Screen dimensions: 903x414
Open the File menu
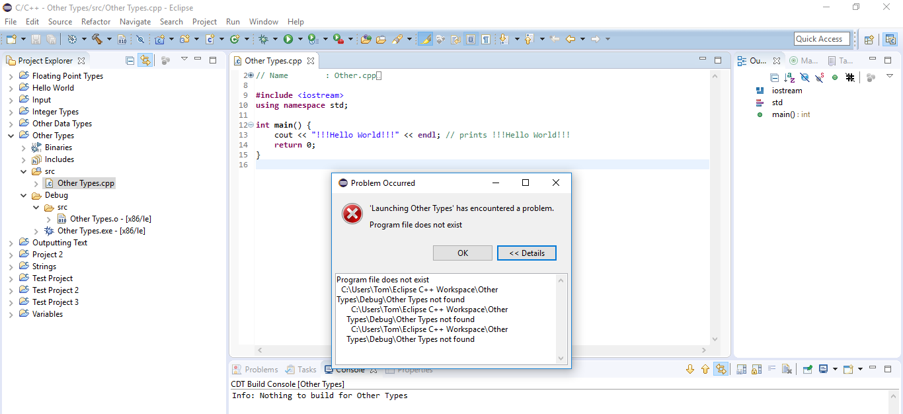point(11,21)
